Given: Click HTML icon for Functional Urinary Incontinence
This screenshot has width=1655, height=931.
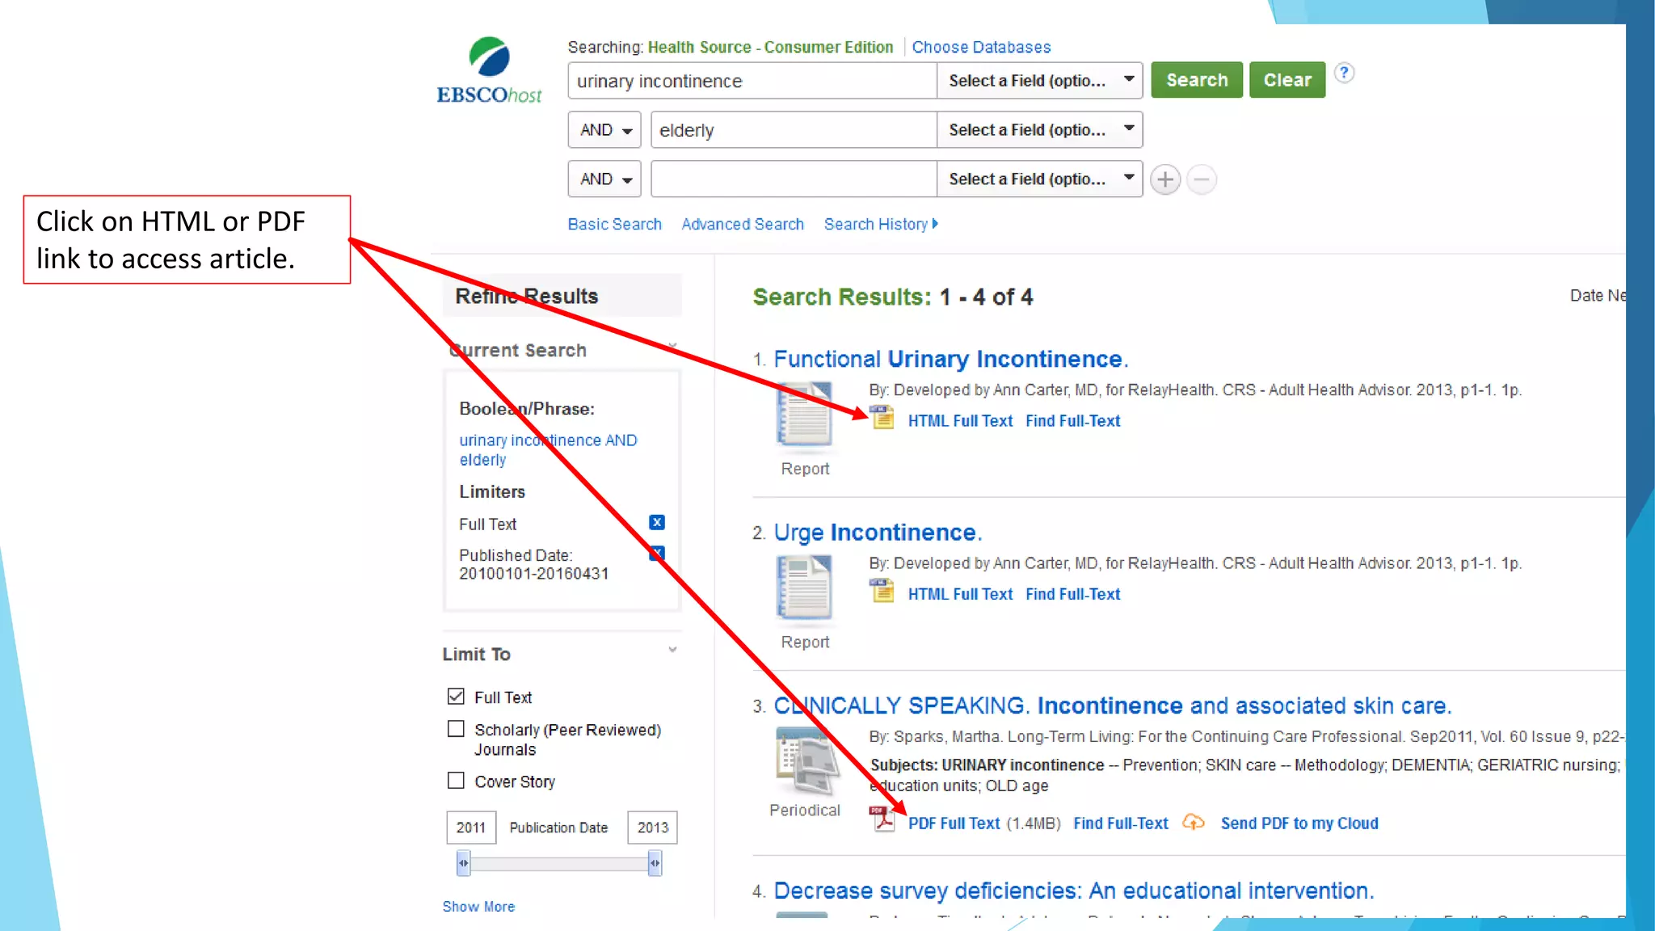Looking at the screenshot, I should tap(882, 419).
